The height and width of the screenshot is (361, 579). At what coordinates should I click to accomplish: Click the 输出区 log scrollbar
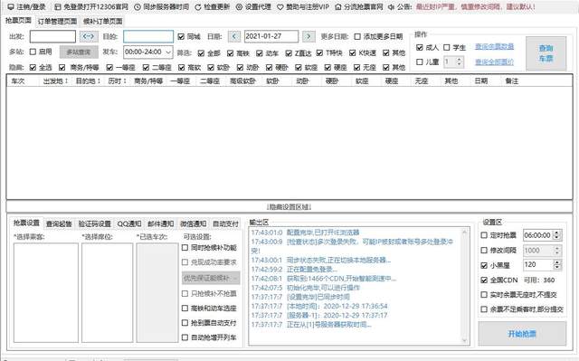464,286
